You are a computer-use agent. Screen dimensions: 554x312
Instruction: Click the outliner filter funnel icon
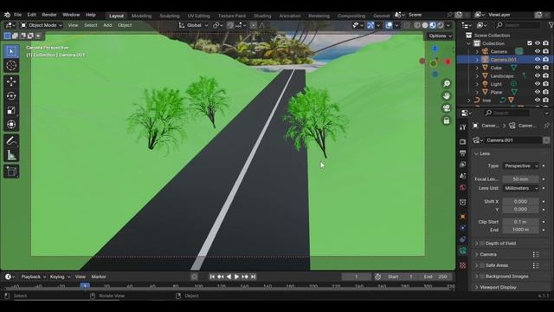[551, 25]
